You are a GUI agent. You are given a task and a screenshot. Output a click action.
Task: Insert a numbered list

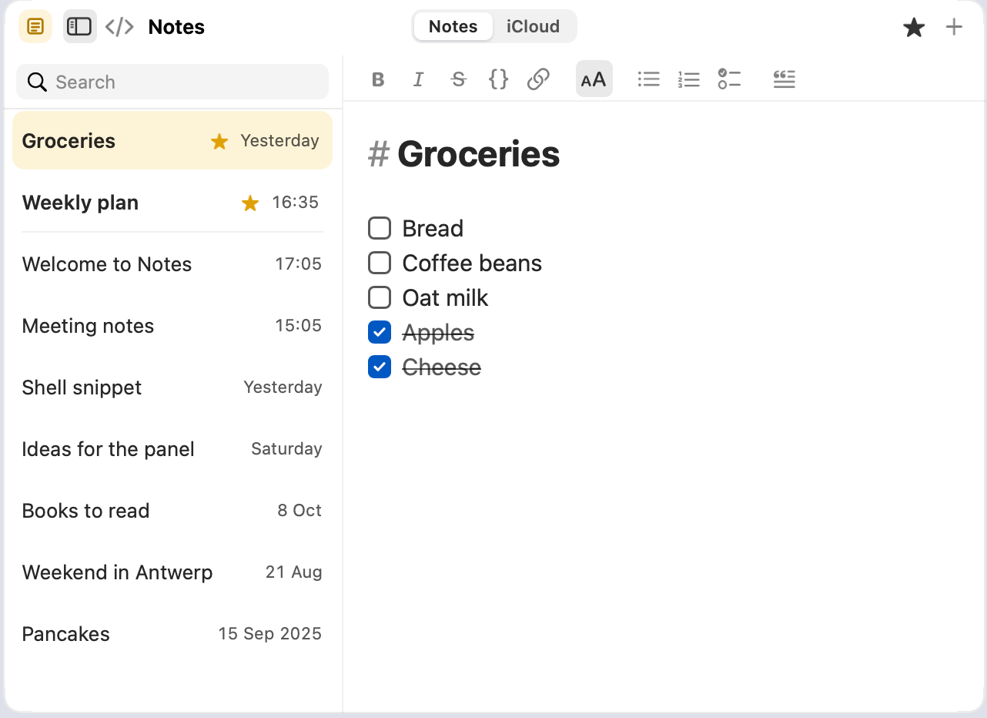click(x=689, y=79)
